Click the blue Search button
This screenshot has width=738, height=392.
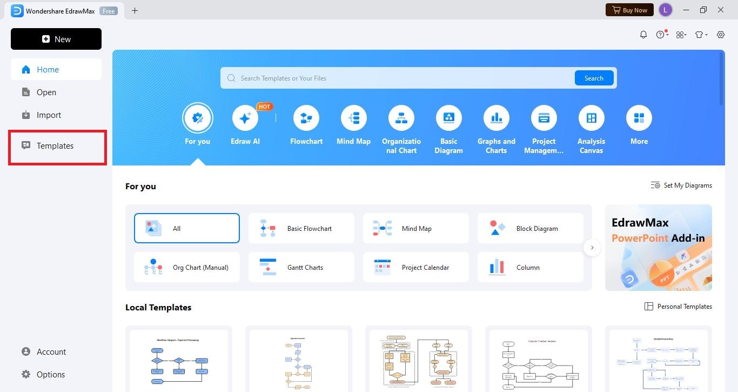594,78
